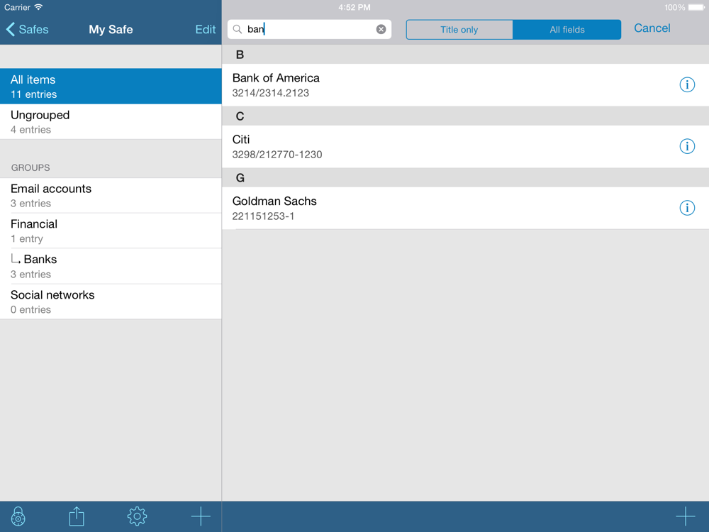Image resolution: width=709 pixels, height=532 pixels.
Task: Tap the '221151253-1' account number
Action: [263, 216]
